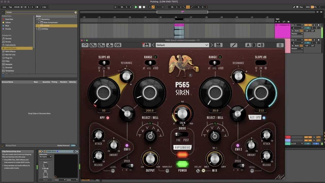Toggle the ENV 1 purple LED
The image size is (325, 183).
[127, 145]
